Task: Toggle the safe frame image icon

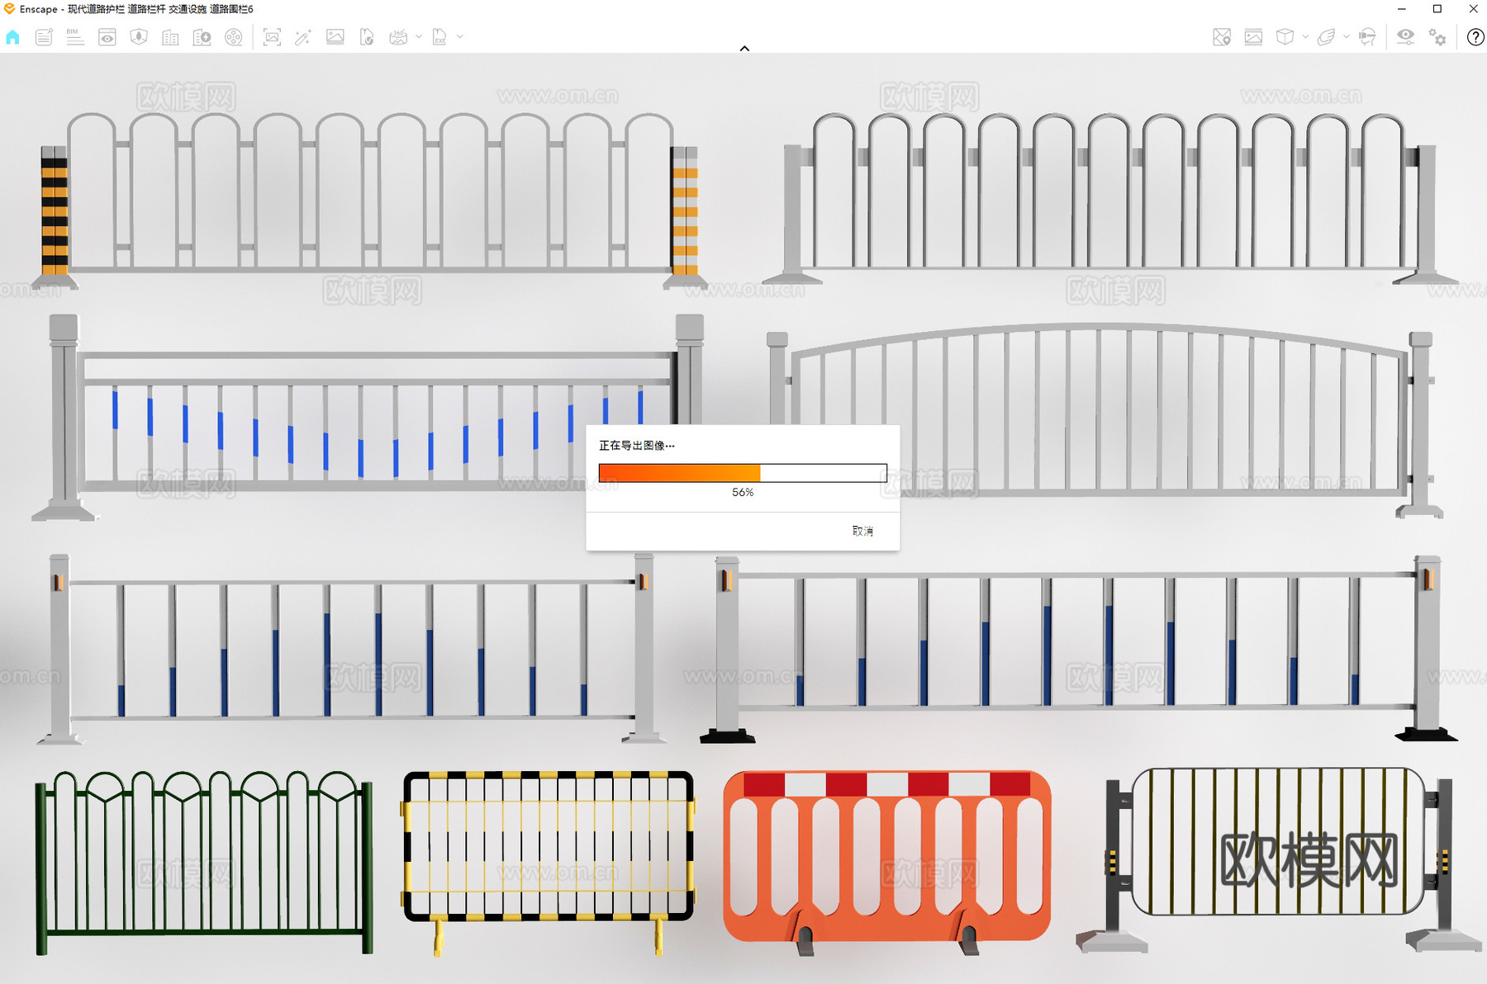Action: pyautogui.click(x=1253, y=37)
